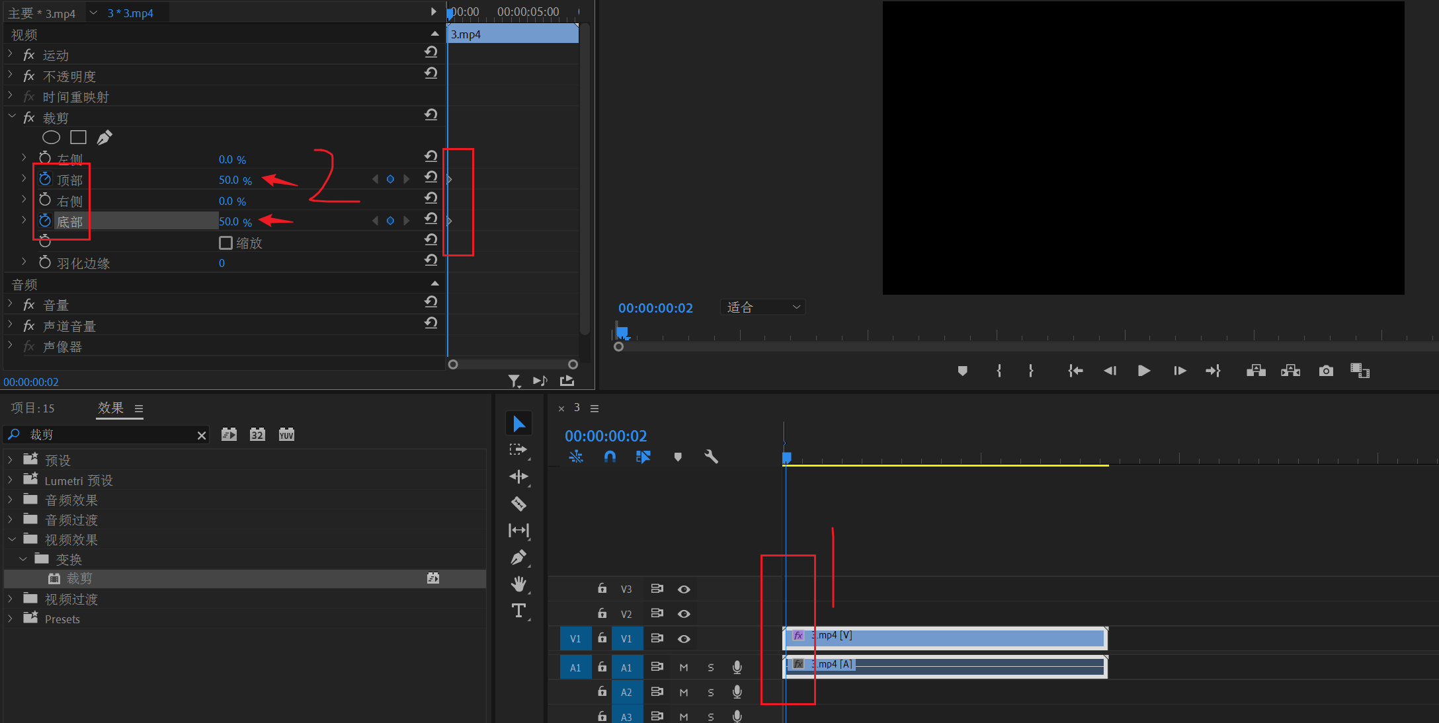
Task: Click the Go to In point button
Action: click(x=1075, y=371)
